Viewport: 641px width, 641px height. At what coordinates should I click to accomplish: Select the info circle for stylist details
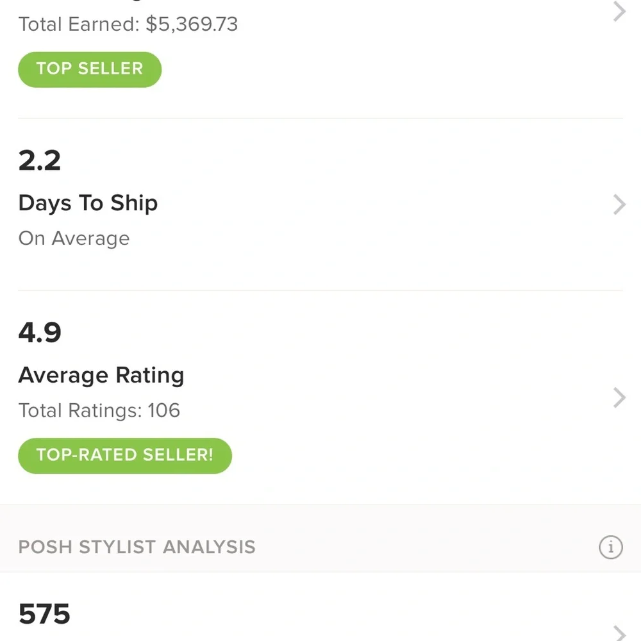(610, 547)
